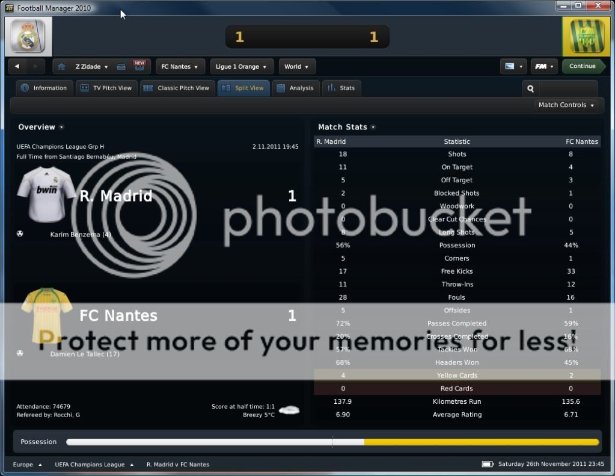Open the inbox tray icon
This screenshot has width=615, height=476.
[121, 67]
